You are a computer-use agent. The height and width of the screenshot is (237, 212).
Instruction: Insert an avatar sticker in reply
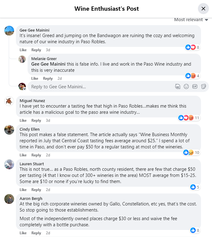tap(177, 87)
